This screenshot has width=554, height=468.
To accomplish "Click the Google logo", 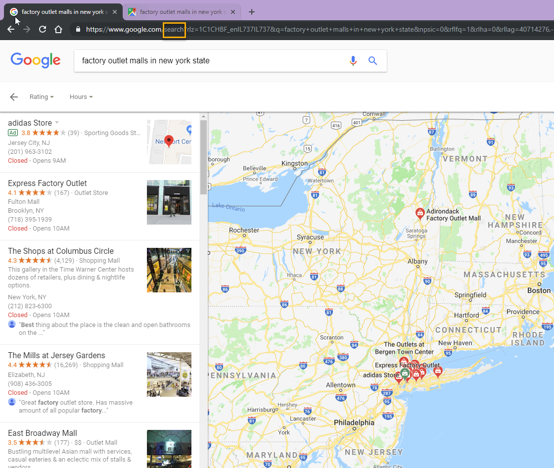I will pyautogui.click(x=36, y=60).
